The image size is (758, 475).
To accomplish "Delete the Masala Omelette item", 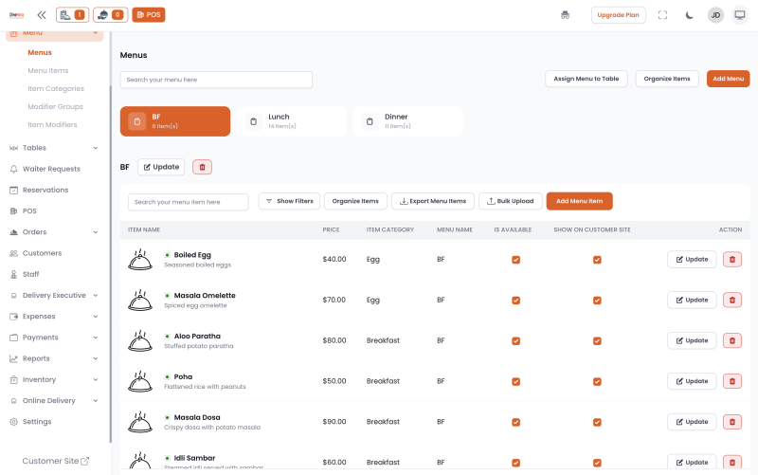I will tap(731, 300).
